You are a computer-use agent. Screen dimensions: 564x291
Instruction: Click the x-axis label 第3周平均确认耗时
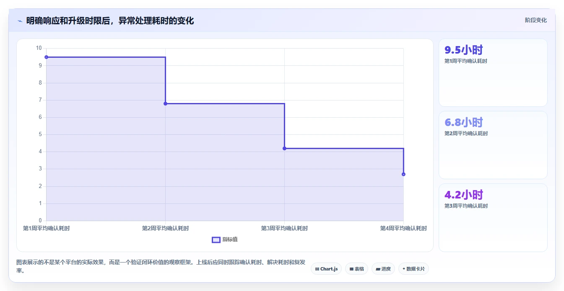tap(284, 228)
